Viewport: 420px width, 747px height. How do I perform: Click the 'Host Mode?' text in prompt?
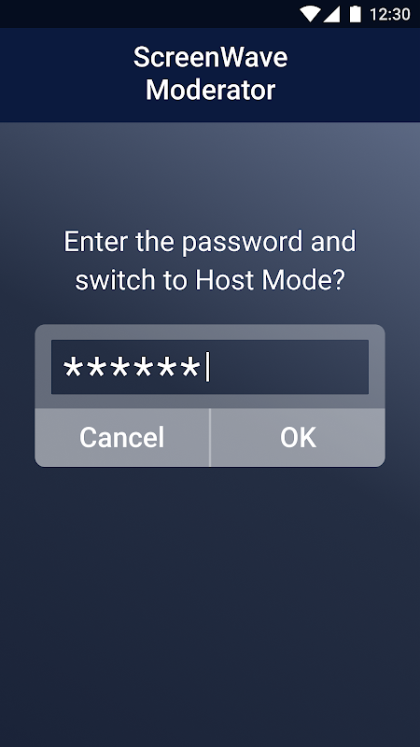270,281
